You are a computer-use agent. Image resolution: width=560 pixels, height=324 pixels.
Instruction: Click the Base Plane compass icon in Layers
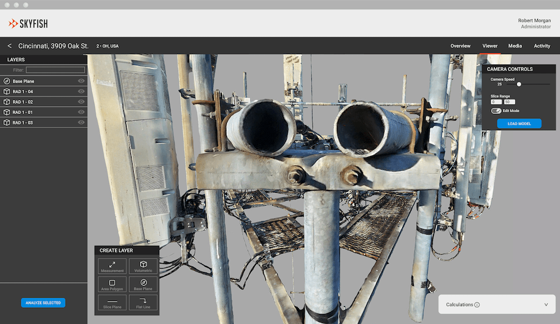[x=7, y=81]
